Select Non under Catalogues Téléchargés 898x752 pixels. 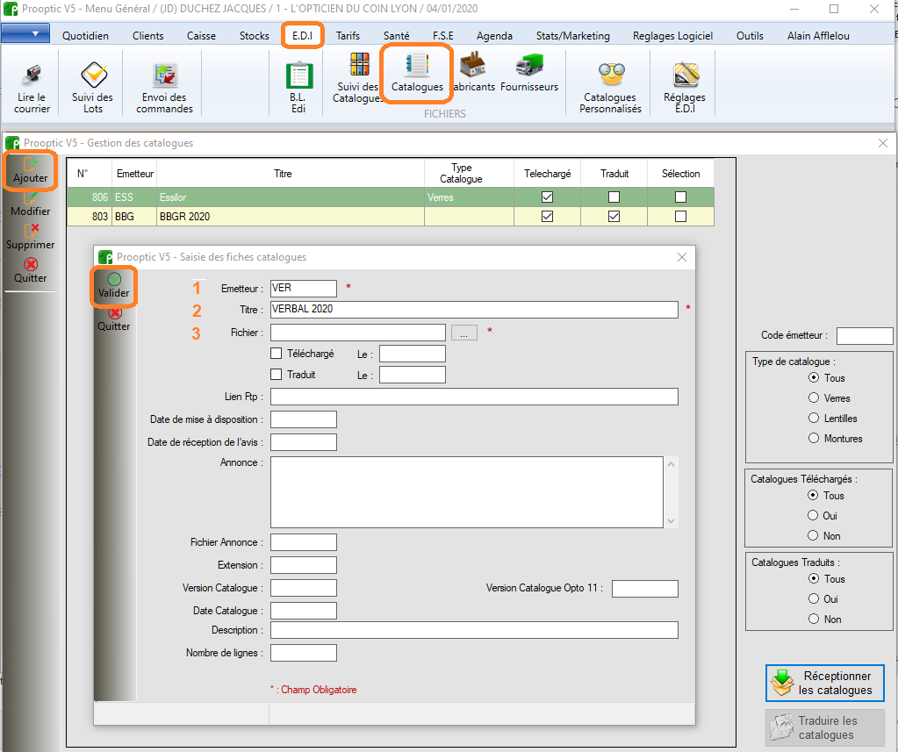pos(813,535)
